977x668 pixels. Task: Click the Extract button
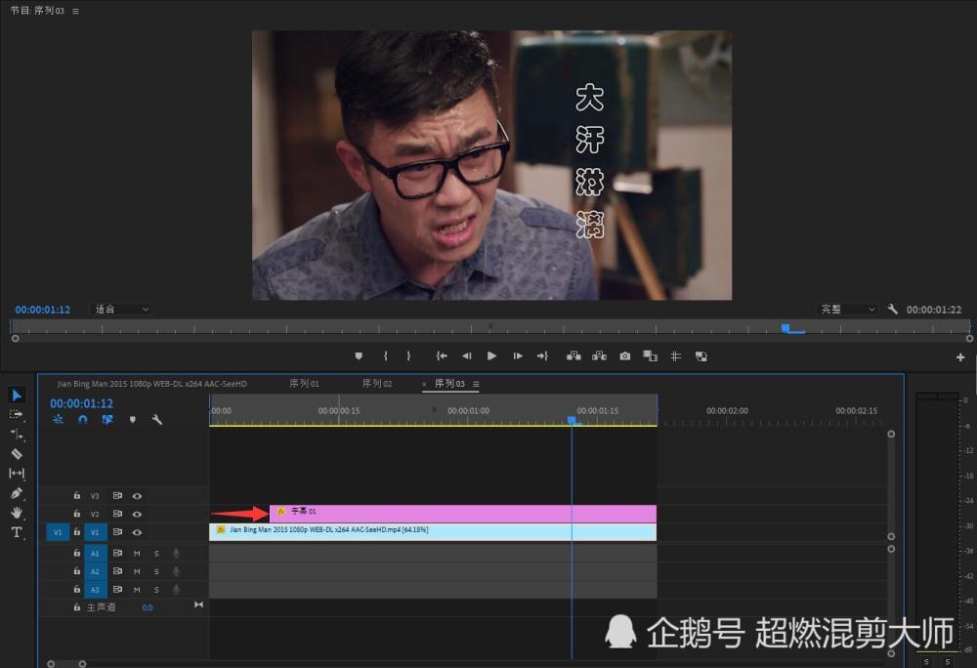[600, 356]
